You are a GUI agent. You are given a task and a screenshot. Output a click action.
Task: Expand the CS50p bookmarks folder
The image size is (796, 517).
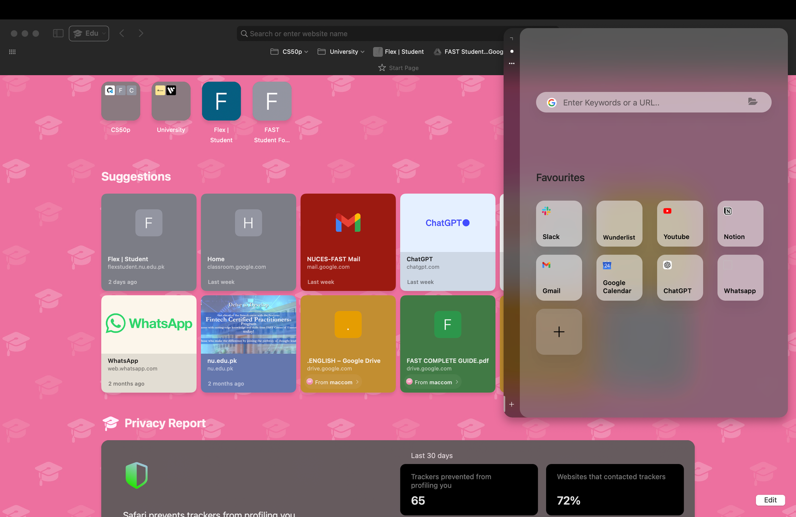click(289, 52)
